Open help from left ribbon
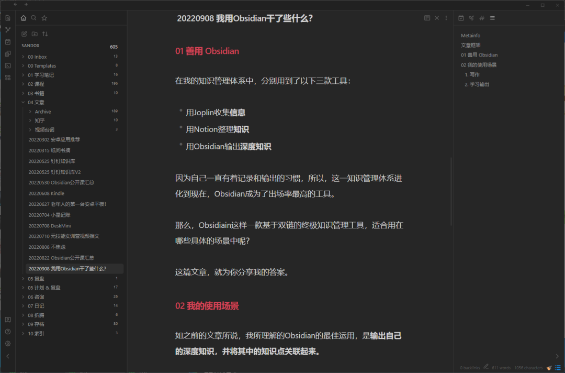This screenshot has height=373, width=565. (7, 332)
